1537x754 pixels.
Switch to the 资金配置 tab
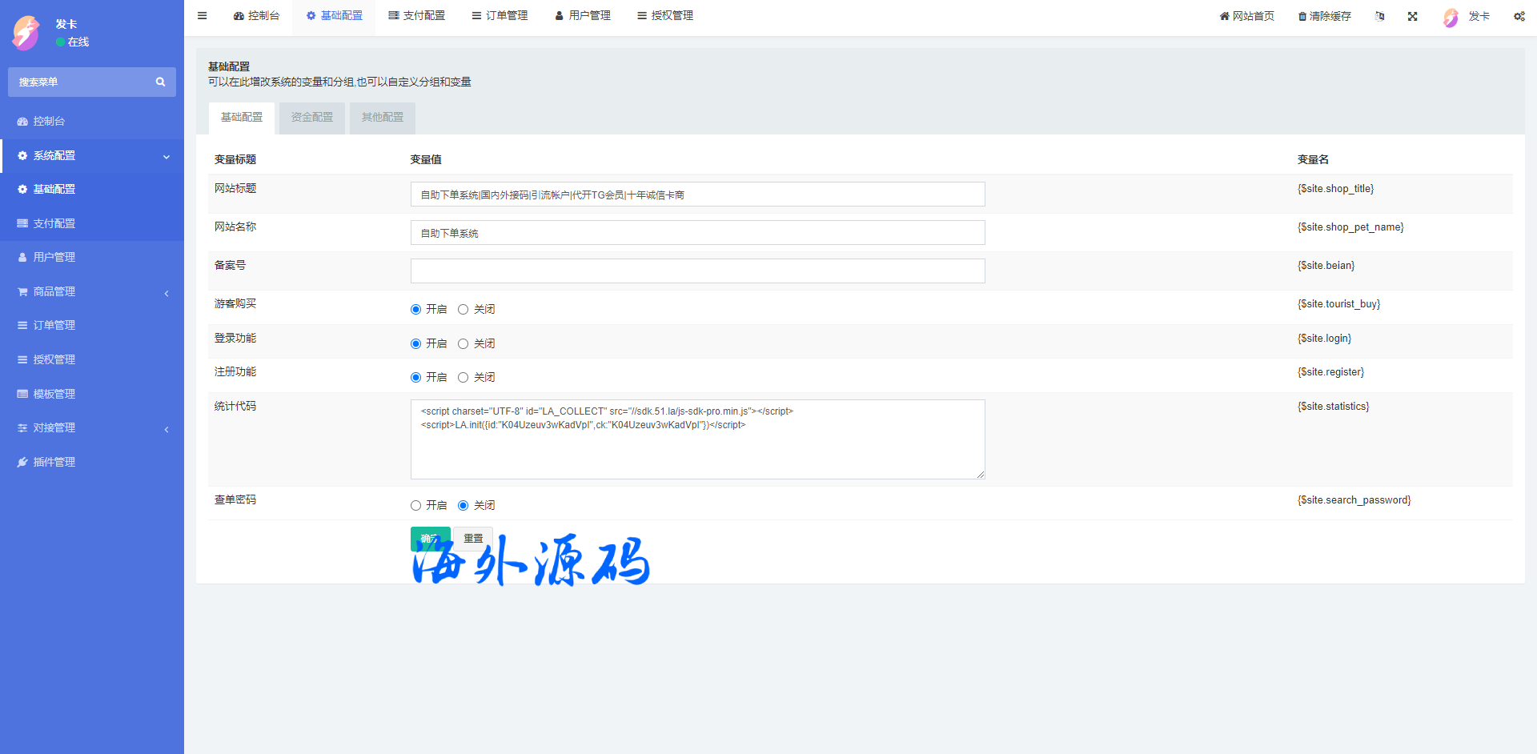pyautogui.click(x=311, y=118)
